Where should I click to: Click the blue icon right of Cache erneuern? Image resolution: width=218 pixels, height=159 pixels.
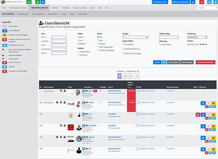coord(193,2)
